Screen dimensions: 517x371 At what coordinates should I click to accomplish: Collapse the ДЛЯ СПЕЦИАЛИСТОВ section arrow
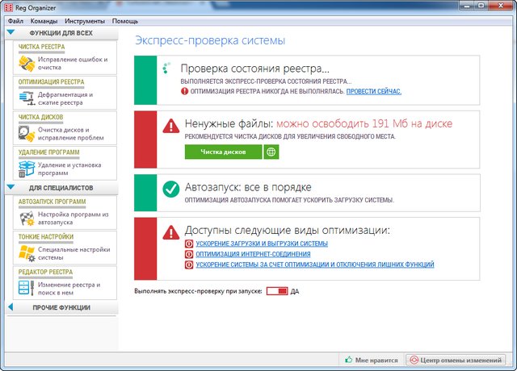click(11, 187)
